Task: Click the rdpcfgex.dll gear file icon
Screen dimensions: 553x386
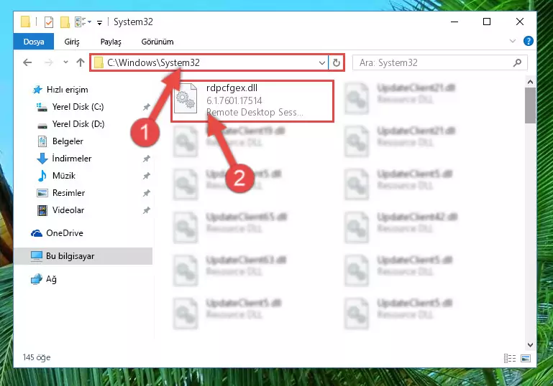Action: click(186, 98)
